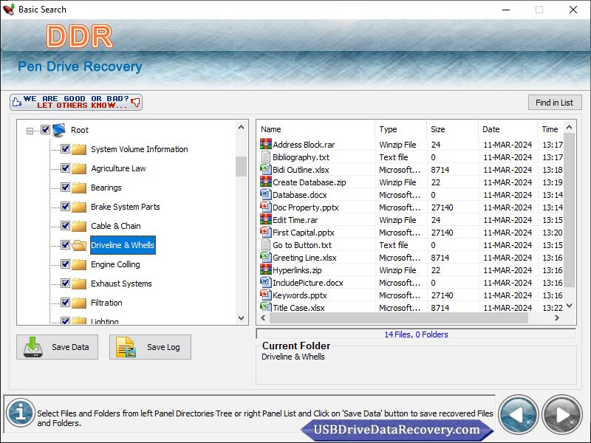The width and height of the screenshot is (591, 443).
Task: Click the Bearings folder icon
Action: 79,188
